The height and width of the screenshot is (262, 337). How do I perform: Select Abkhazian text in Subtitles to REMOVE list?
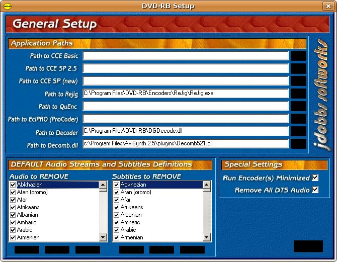[133, 185]
